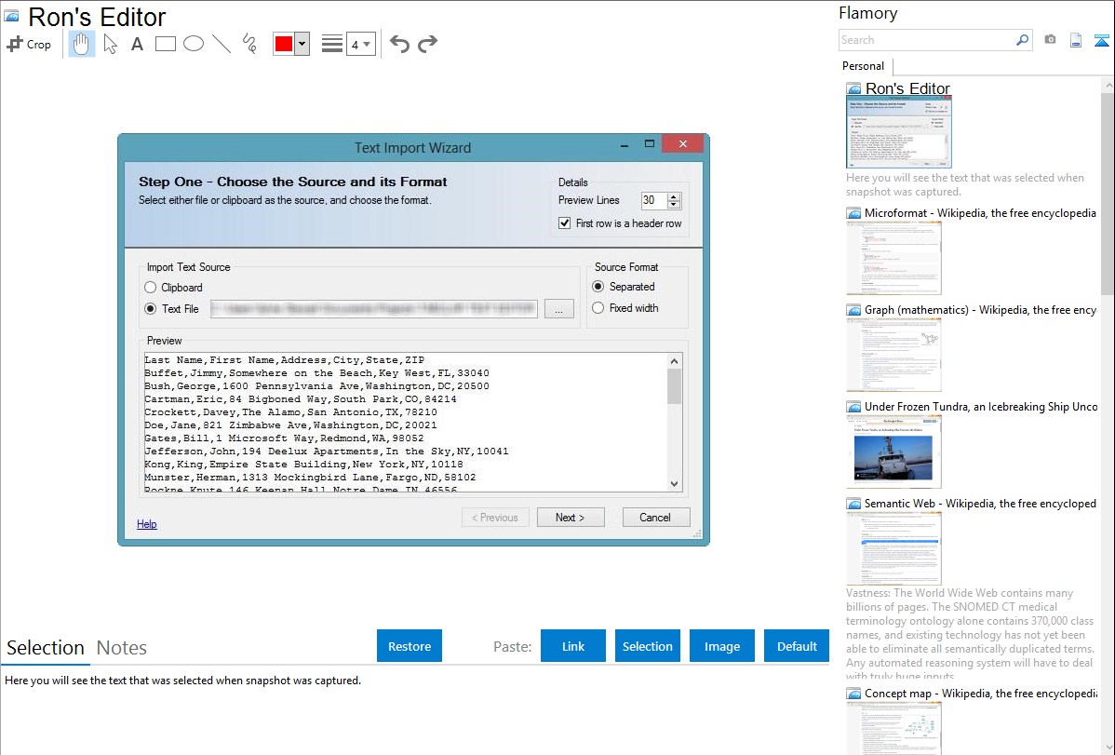
Task: Select the straight line tool
Action: click(222, 44)
